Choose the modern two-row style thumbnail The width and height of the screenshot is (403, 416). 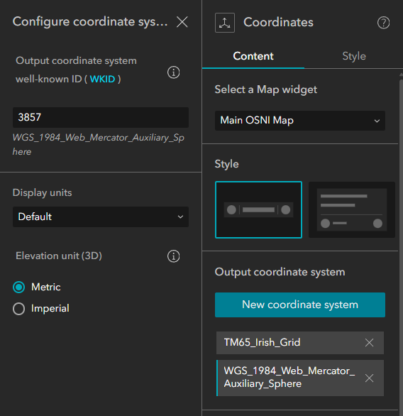tap(352, 209)
